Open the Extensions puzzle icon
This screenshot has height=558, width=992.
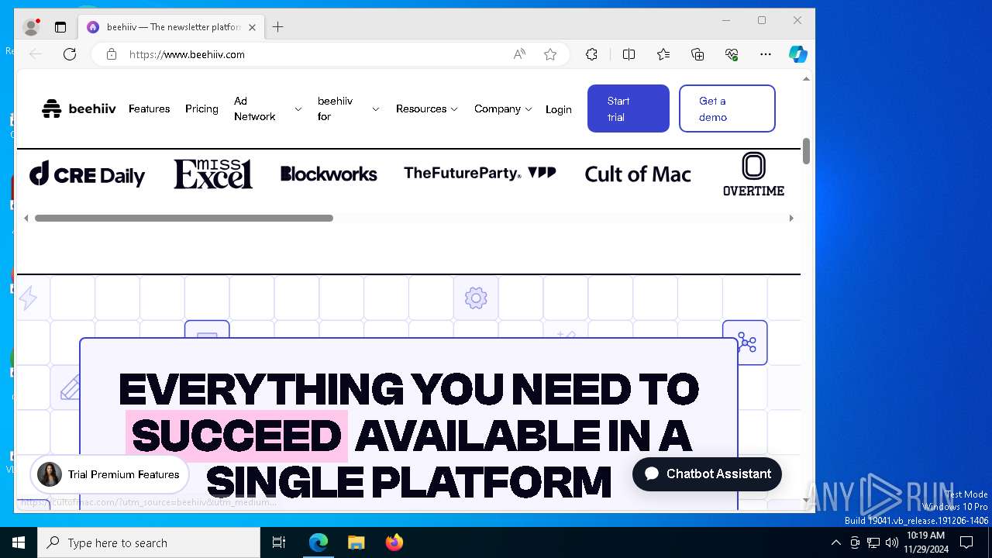pyautogui.click(x=591, y=54)
